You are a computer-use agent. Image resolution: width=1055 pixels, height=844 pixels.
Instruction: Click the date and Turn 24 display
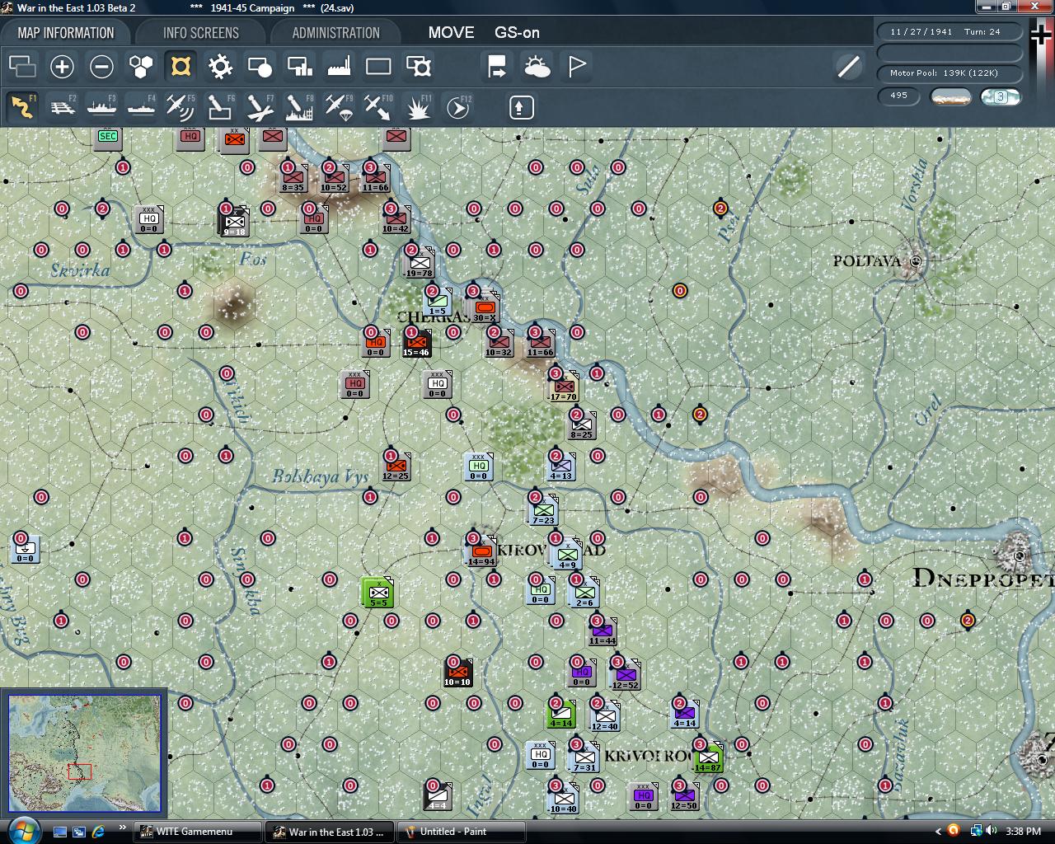[x=949, y=31]
